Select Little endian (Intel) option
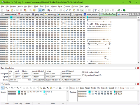This screenshot has width=140, height=105. (x=91, y=72)
